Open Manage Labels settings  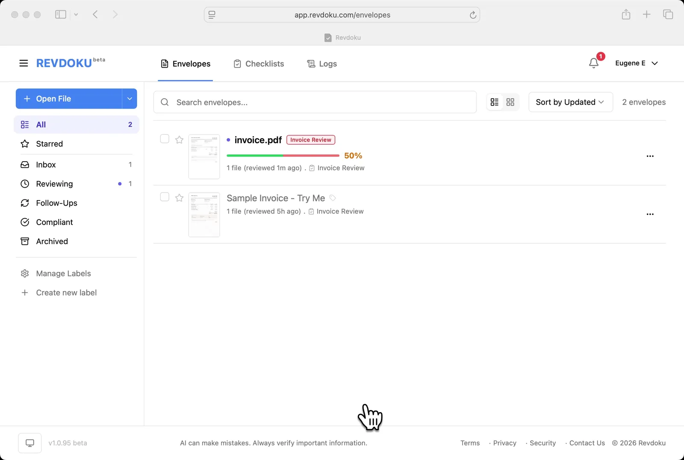63,273
